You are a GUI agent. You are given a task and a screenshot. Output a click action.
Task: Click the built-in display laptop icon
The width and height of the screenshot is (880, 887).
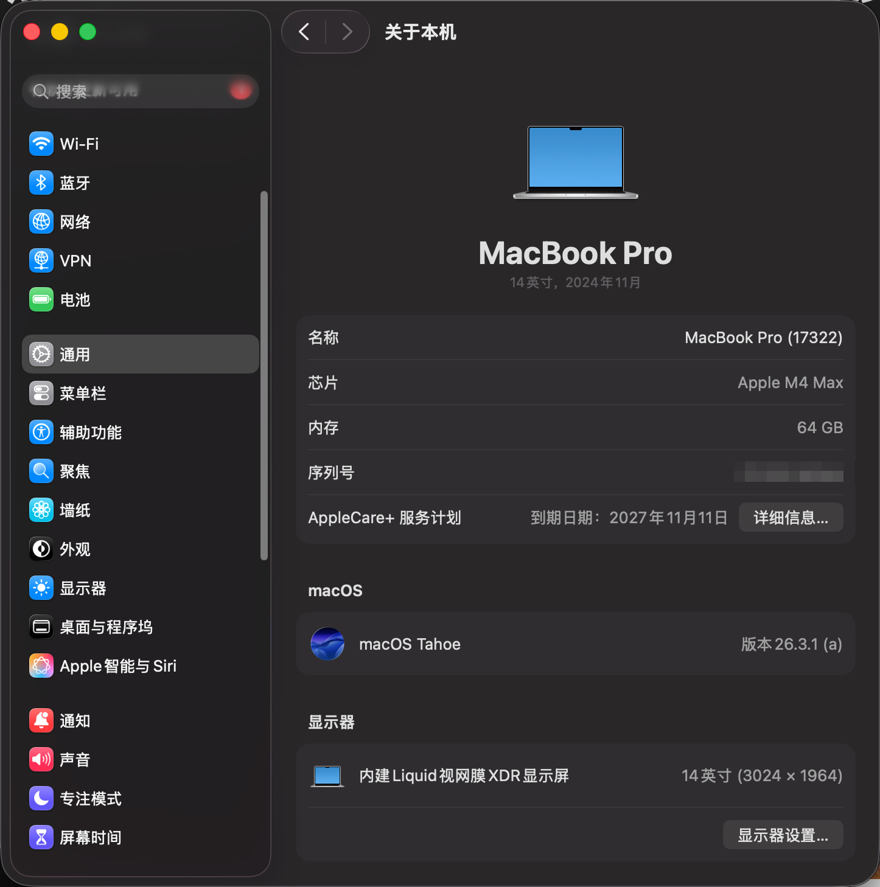coord(327,776)
